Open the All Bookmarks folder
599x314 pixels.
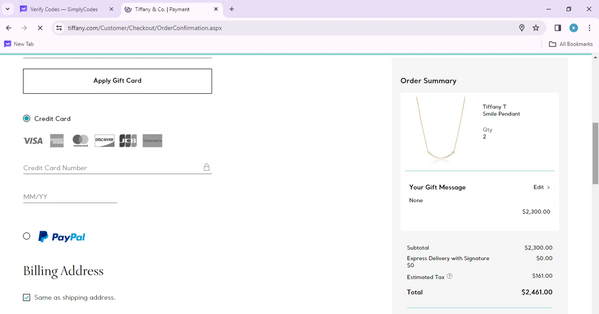(x=571, y=44)
